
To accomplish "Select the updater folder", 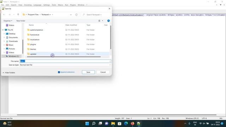I will (x=33, y=54).
